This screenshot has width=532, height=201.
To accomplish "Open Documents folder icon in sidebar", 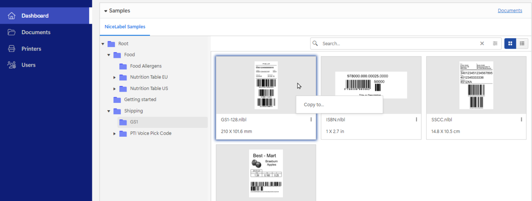I will click(12, 32).
